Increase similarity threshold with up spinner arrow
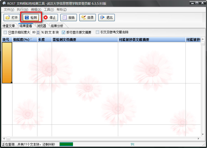This screenshot has width=207, height=148. pyautogui.click(x=38, y=32)
